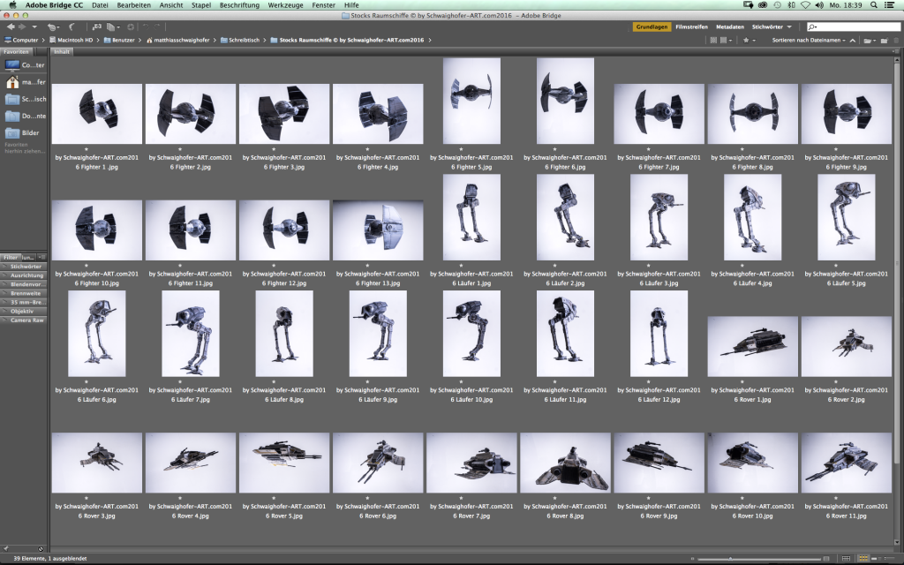
Task: Click the Computer icon in Favorites
Action: (x=12, y=65)
